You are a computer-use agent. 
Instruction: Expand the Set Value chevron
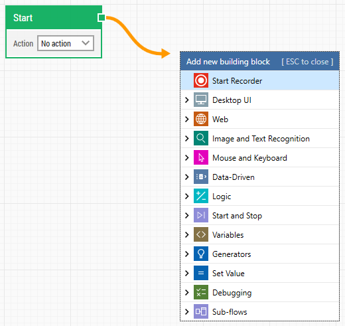187,273
